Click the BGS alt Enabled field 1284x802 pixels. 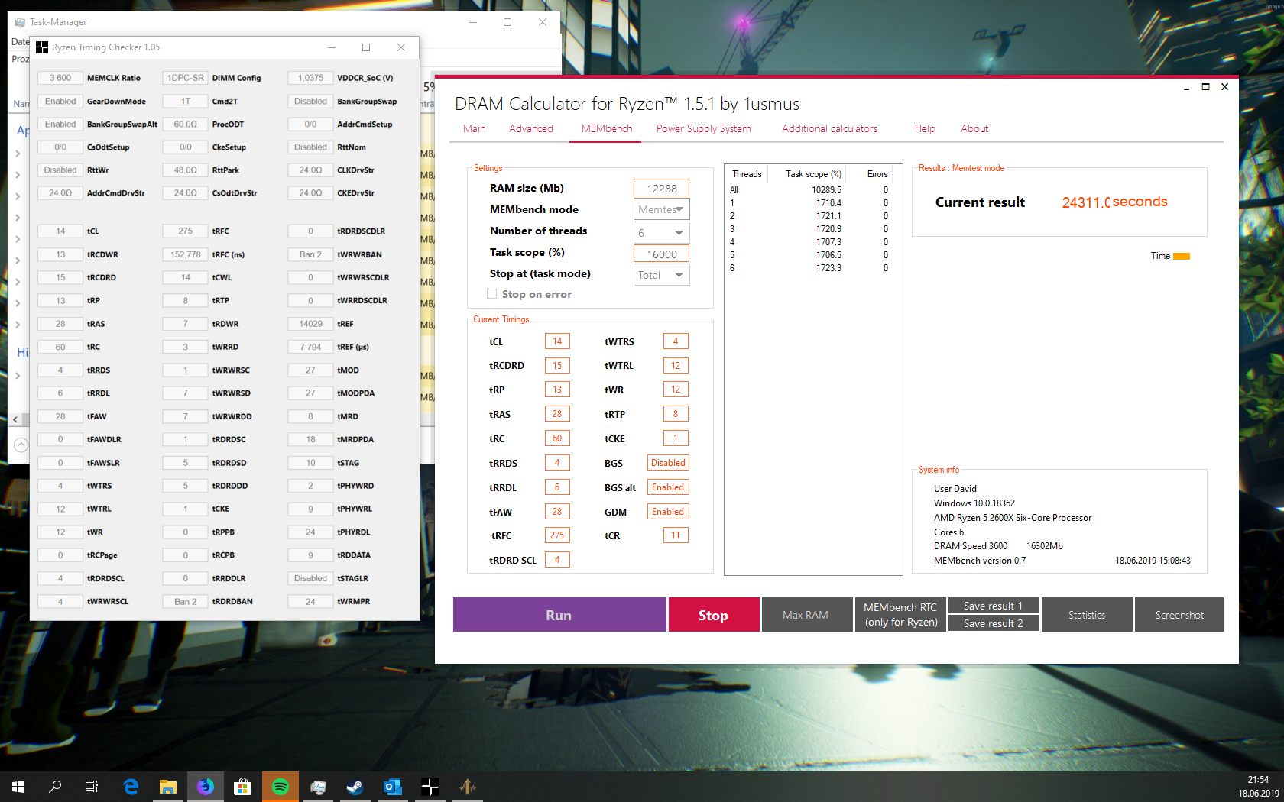click(668, 487)
